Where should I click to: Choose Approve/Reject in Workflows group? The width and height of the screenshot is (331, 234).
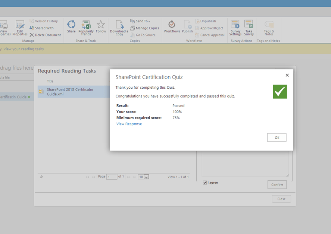pos(209,28)
